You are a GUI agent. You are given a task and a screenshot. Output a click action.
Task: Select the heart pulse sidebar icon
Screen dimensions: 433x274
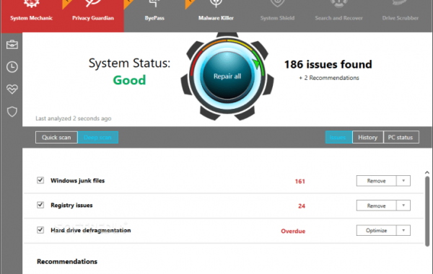point(12,89)
